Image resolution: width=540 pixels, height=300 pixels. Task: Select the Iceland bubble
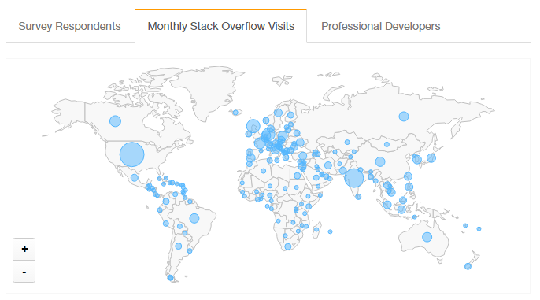[x=235, y=113]
